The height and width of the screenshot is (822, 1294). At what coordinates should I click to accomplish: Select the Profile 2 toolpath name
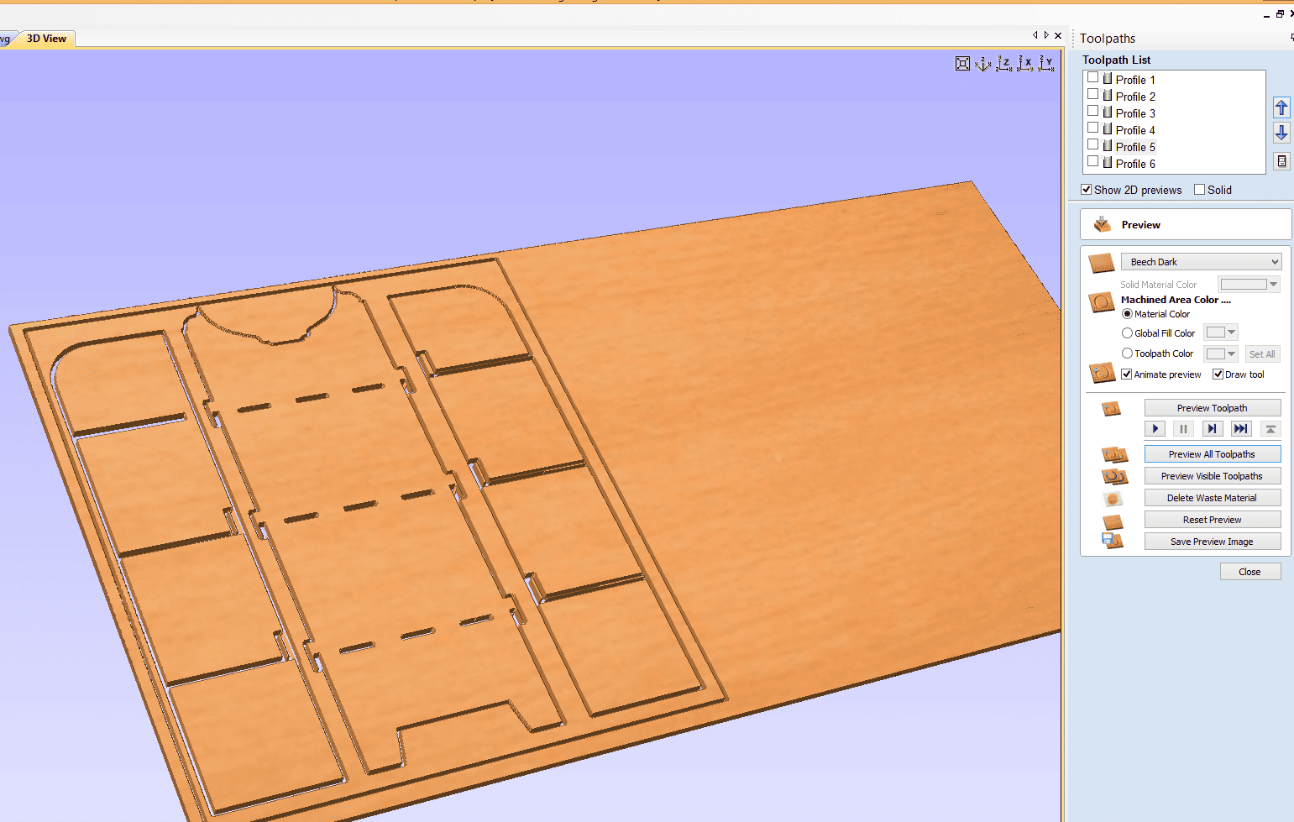(1135, 97)
